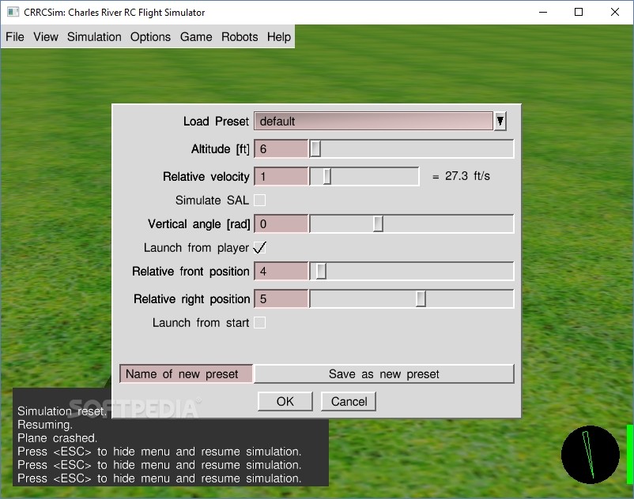This screenshot has width=634, height=499.
Task: Click the round black compass indicator
Action: [590, 455]
